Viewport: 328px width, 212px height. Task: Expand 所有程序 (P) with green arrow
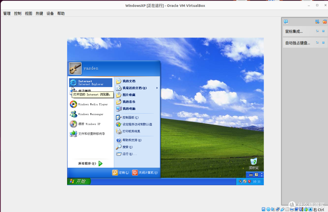91,163
